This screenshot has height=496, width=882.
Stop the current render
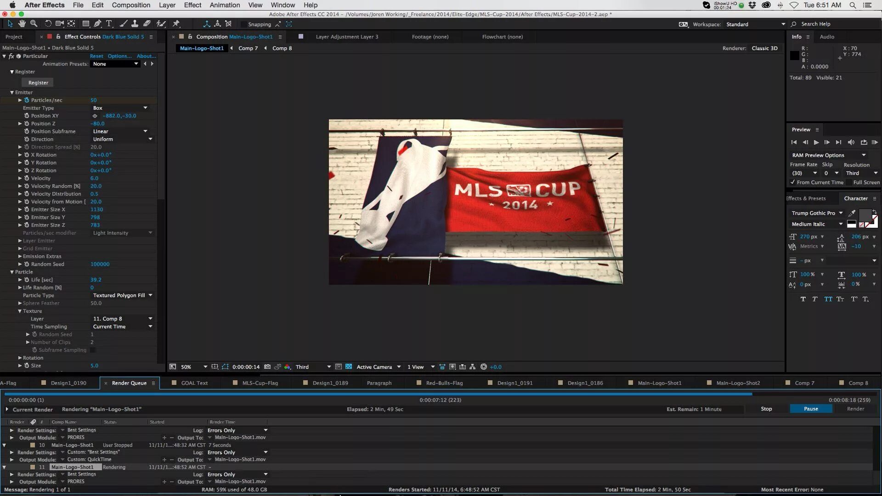(766, 409)
